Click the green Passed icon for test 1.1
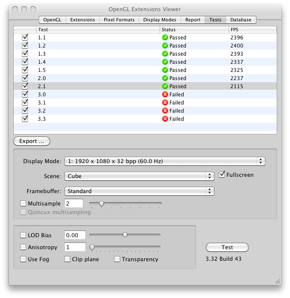Screen dimensions: 290x298 click(x=165, y=37)
